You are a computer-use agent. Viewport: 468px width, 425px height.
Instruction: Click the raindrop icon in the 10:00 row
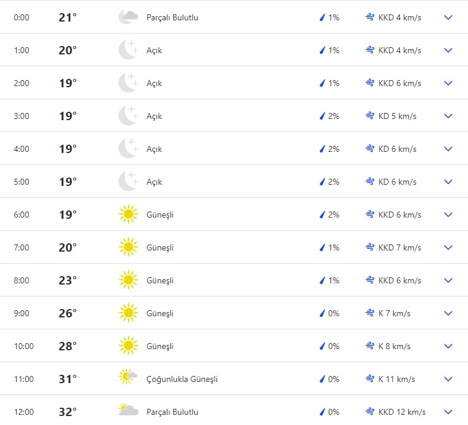(x=322, y=346)
